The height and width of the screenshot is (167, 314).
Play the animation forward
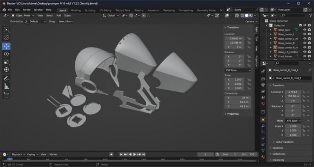135,154
